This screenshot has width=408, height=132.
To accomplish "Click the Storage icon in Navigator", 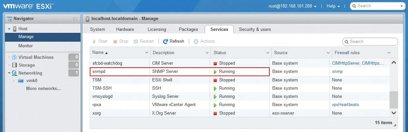I will 15,65.
